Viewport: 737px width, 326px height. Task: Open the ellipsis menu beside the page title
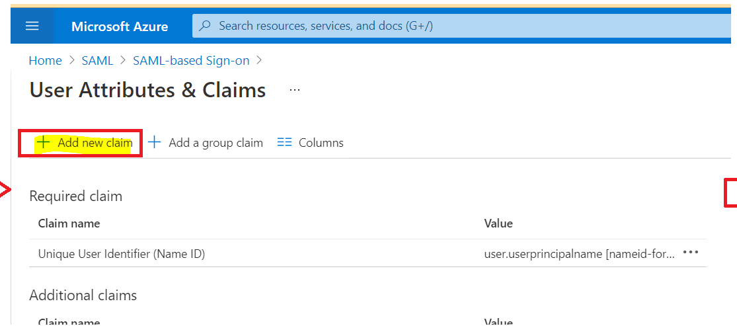(x=295, y=89)
